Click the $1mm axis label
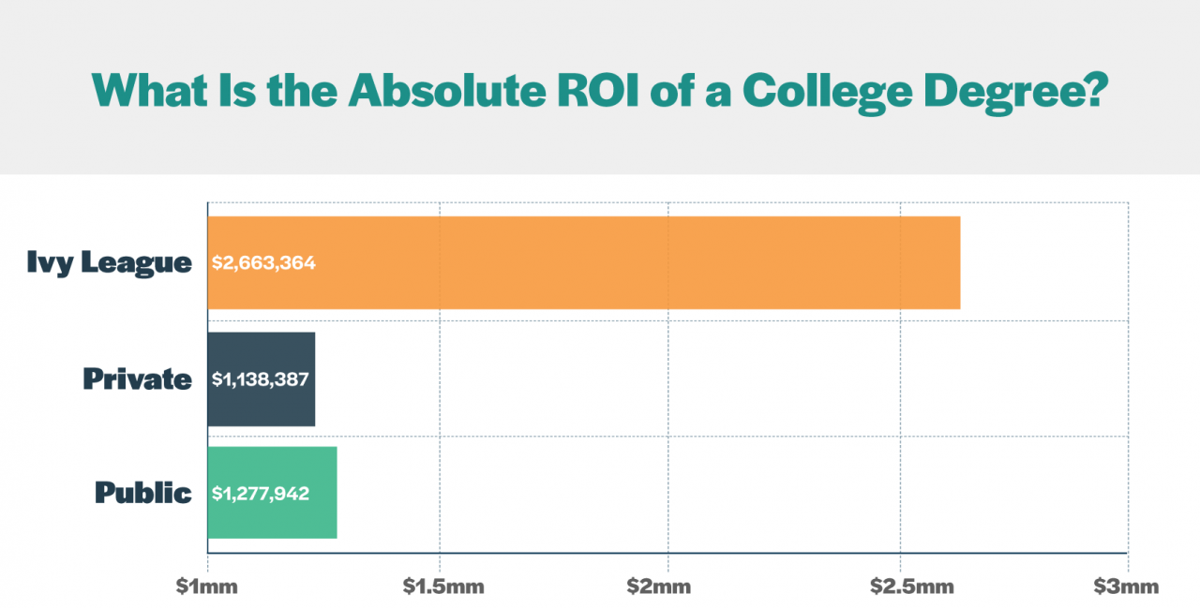 (206, 587)
